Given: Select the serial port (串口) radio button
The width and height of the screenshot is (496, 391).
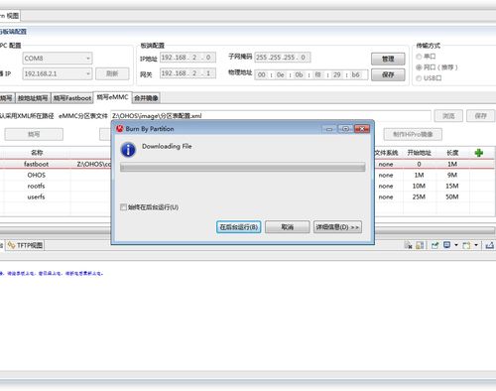Looking at the screenshot, I should (419, 57).
